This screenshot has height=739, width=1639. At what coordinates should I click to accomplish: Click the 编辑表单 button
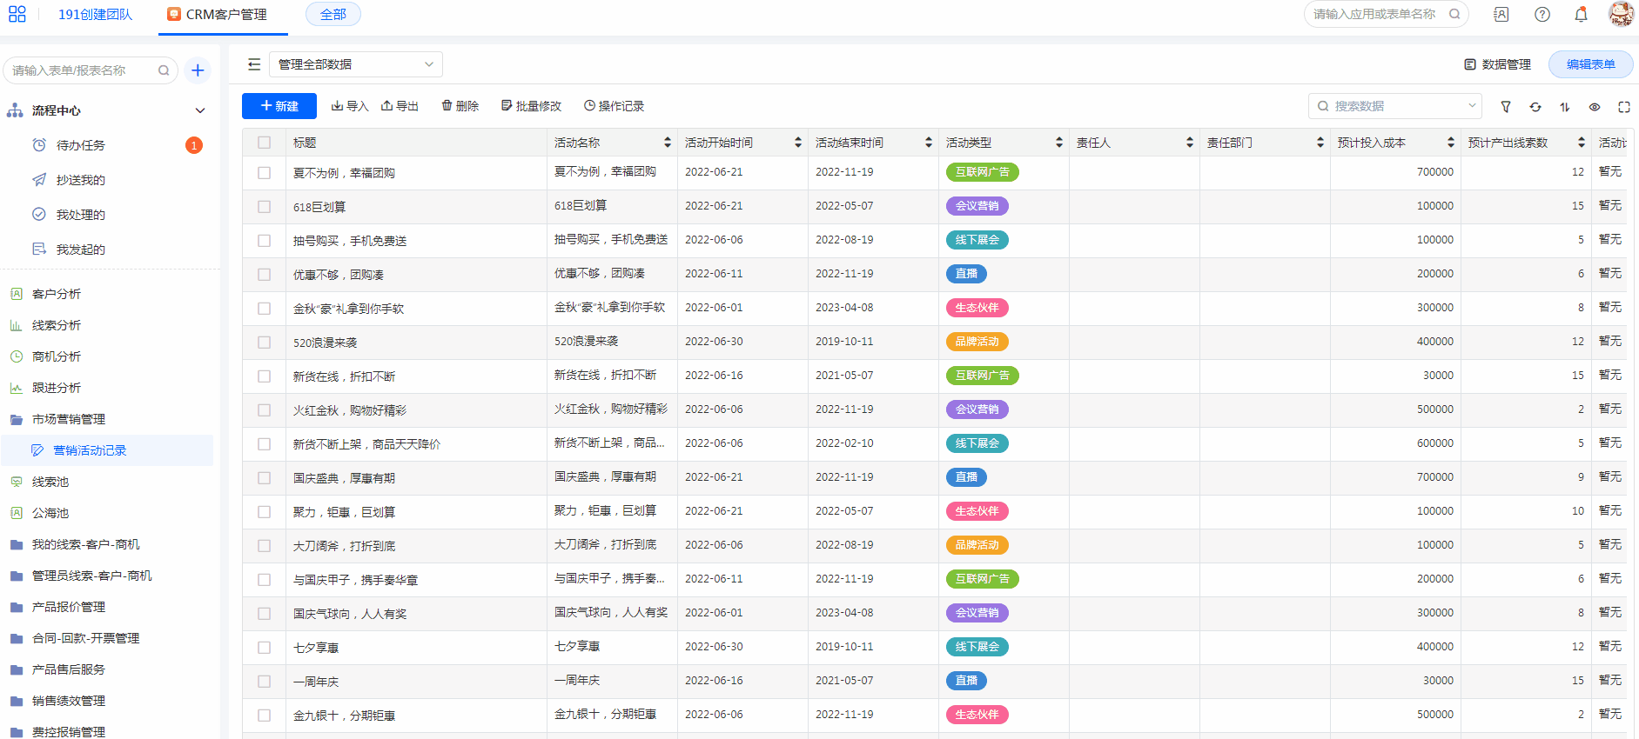(x=1590, y=64)
